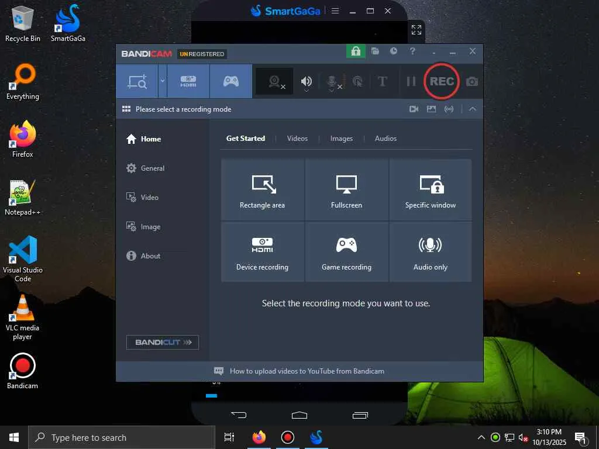Open output folder icon in title bar
This screenshot has width=599, height=449.
[x=375, y=51]
